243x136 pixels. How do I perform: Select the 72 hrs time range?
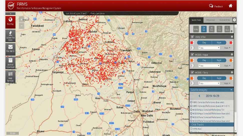tap(219, 29)
